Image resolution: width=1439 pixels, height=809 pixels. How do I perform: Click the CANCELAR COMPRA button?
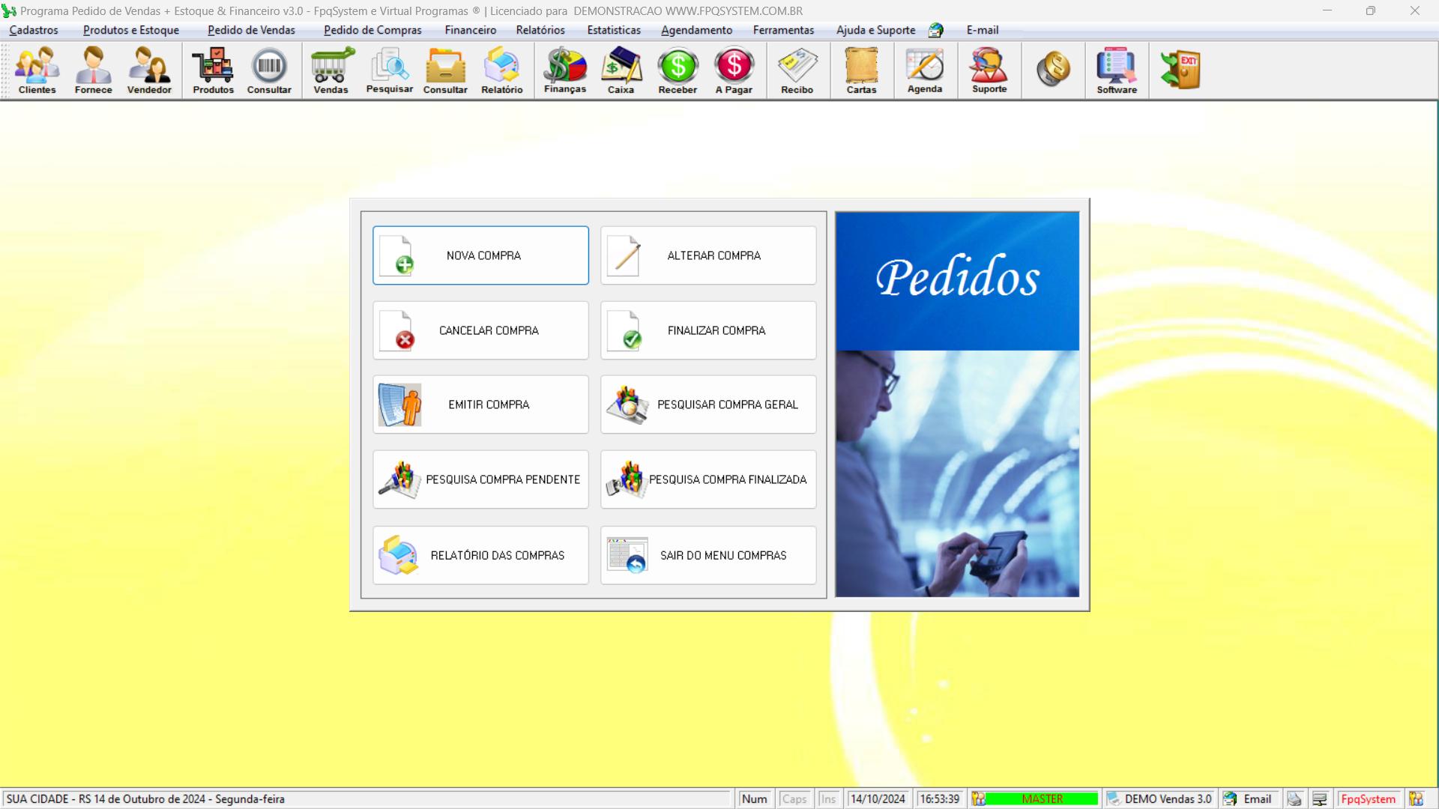(480, 330)
